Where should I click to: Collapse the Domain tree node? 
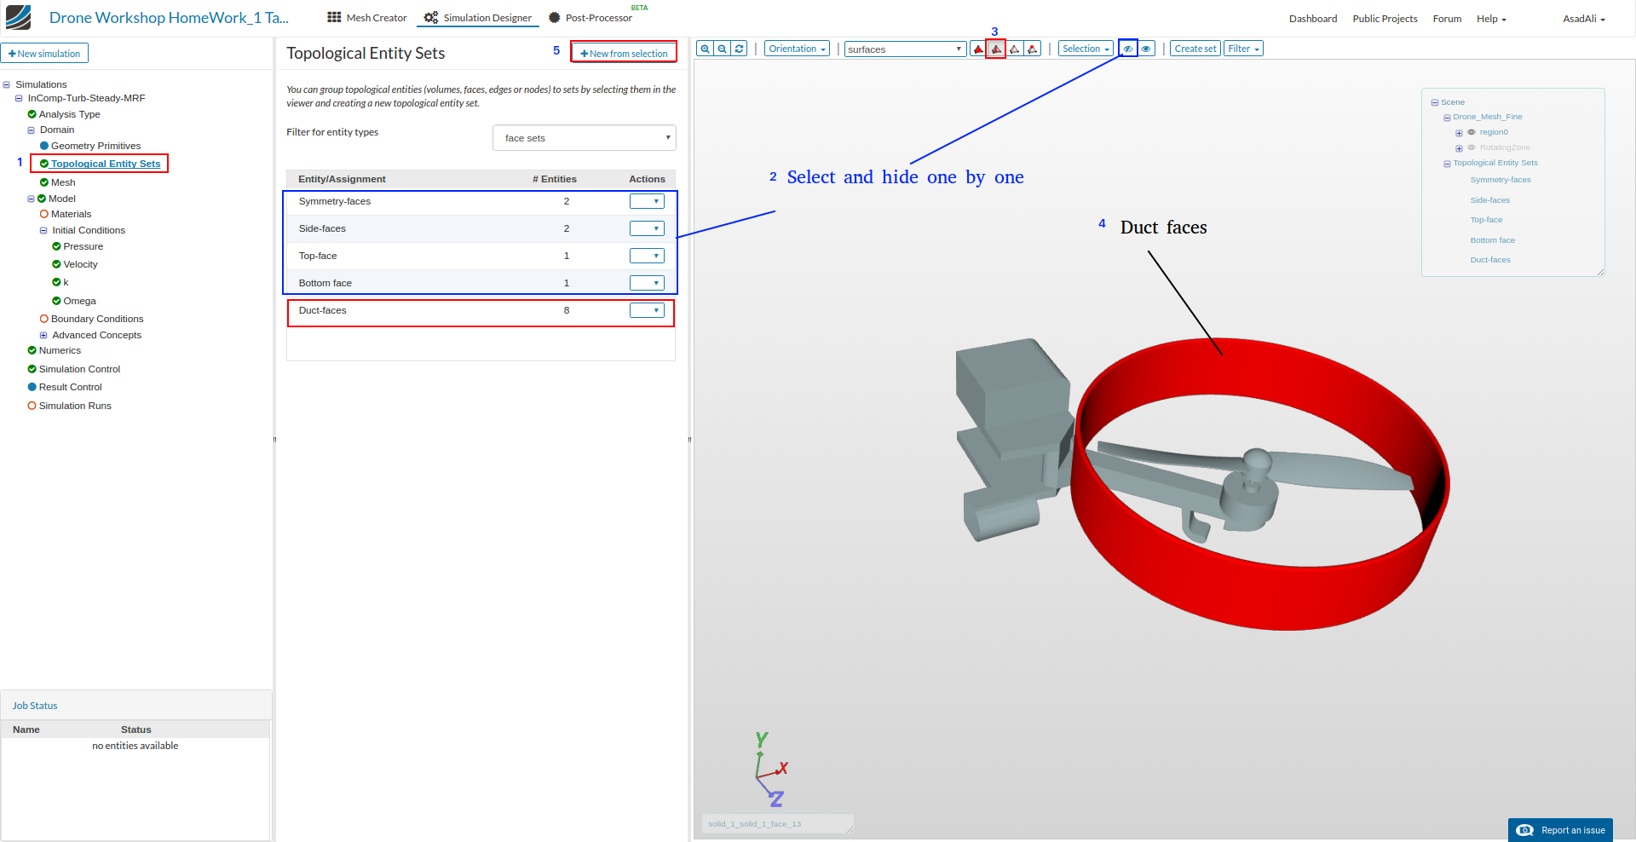(31, 130)
